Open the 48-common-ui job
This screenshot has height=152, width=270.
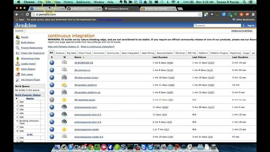[x=82, y=71]
